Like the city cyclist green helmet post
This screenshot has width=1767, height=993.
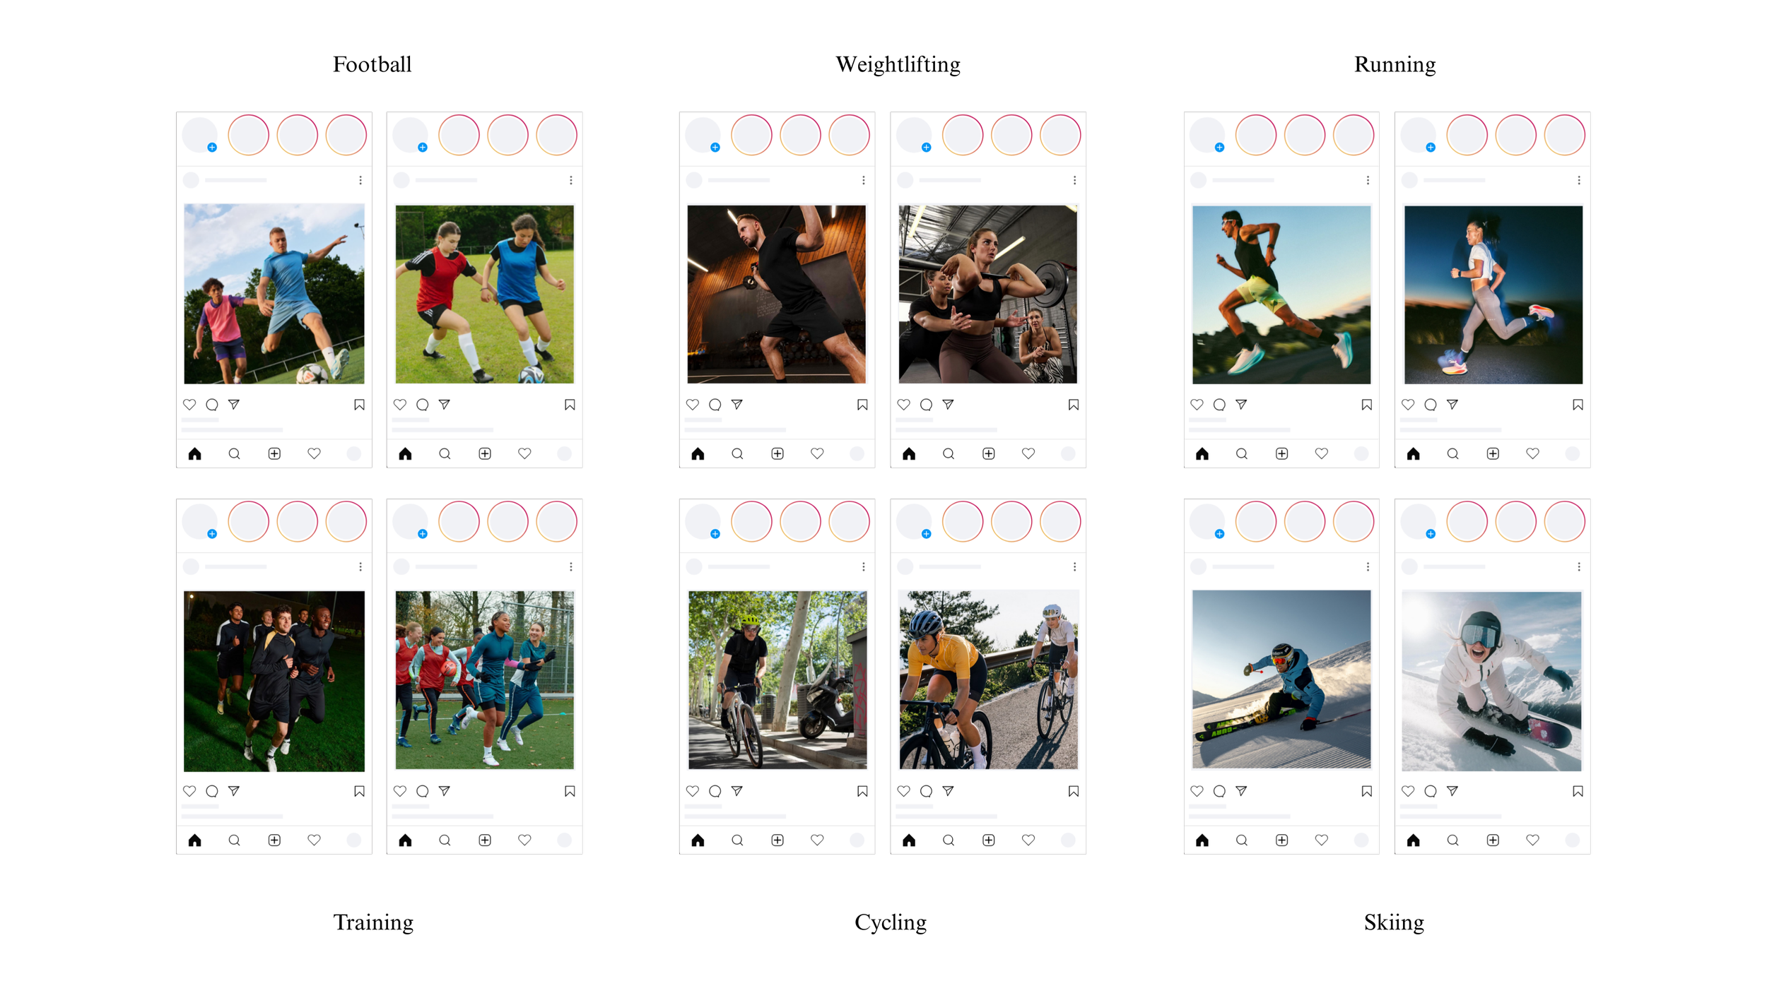tap(693, 791)
